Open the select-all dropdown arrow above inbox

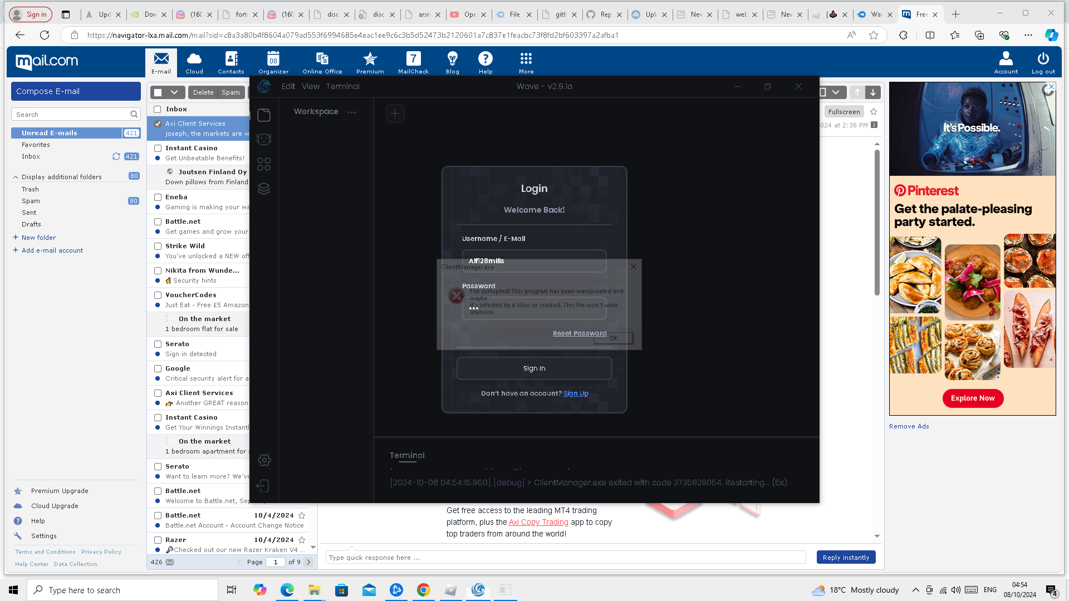(x=174, y=92)
